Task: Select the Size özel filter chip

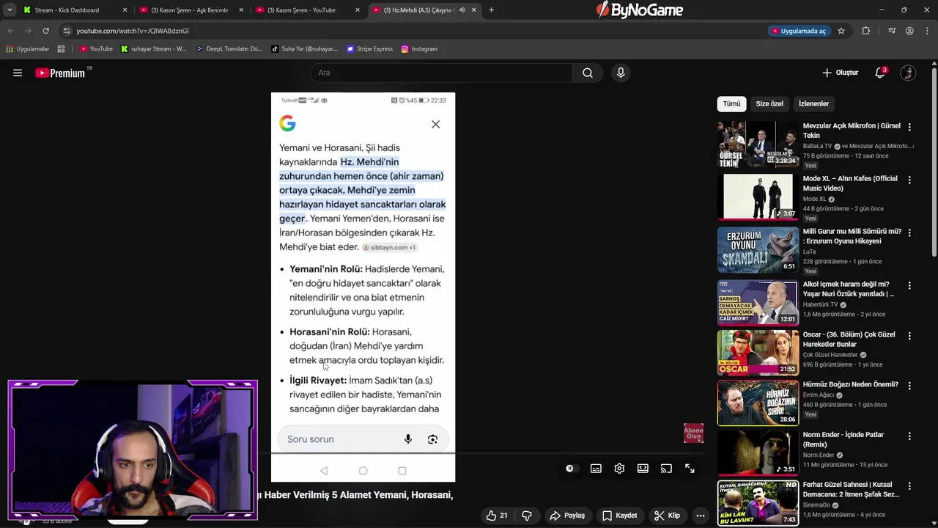Action: click(769, 104)
